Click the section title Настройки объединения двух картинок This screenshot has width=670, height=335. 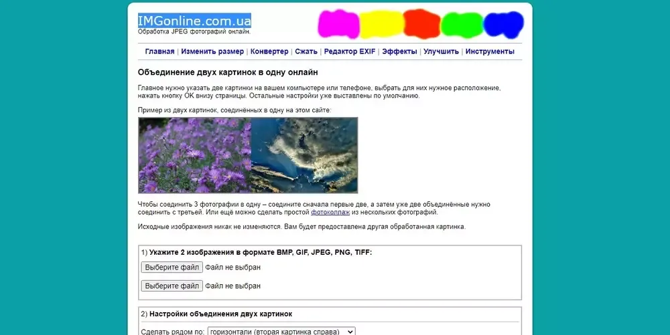point(221,314)
